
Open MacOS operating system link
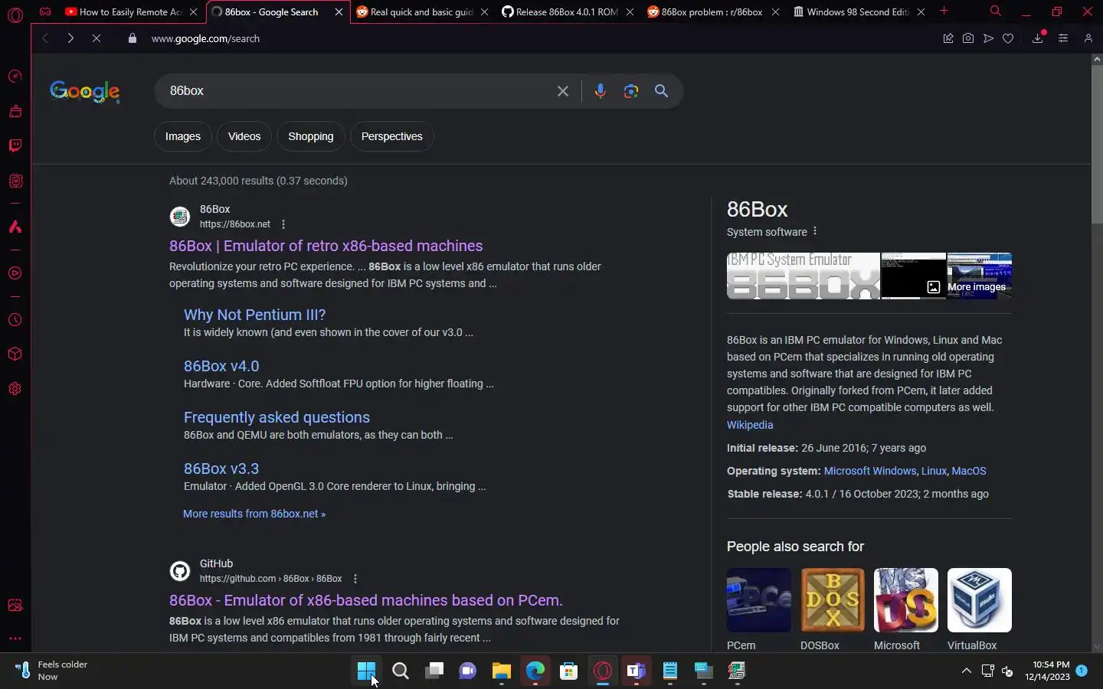969,471
